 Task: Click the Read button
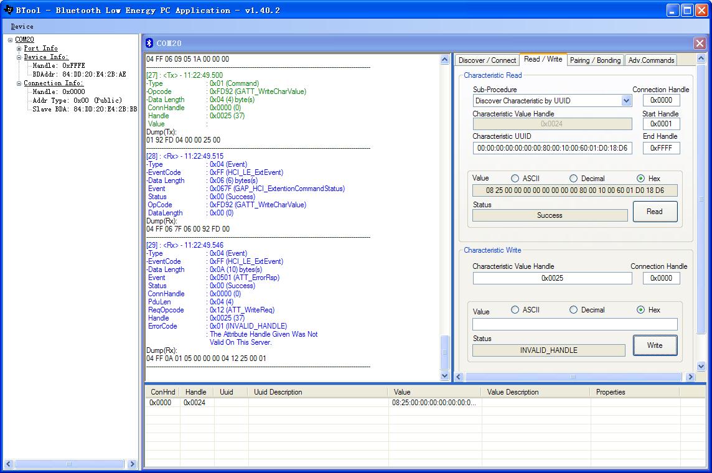[x=655, y=212]
